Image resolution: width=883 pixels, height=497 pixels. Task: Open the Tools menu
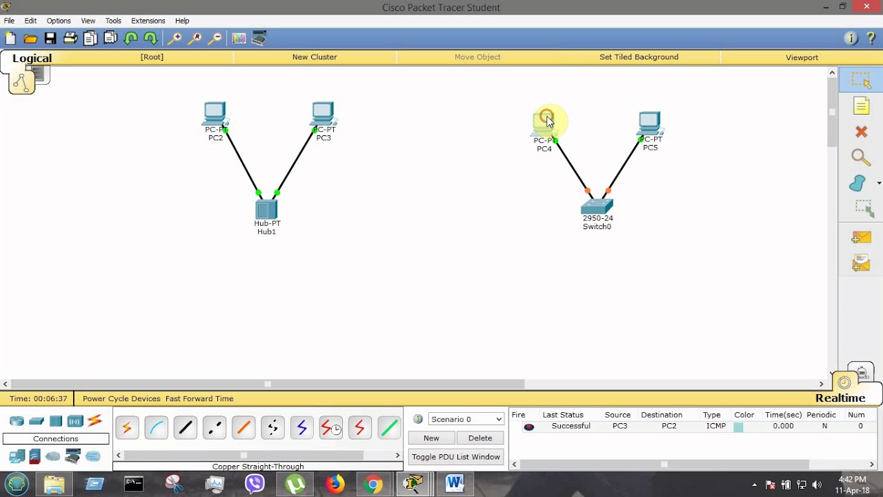[x=113, y=21]
